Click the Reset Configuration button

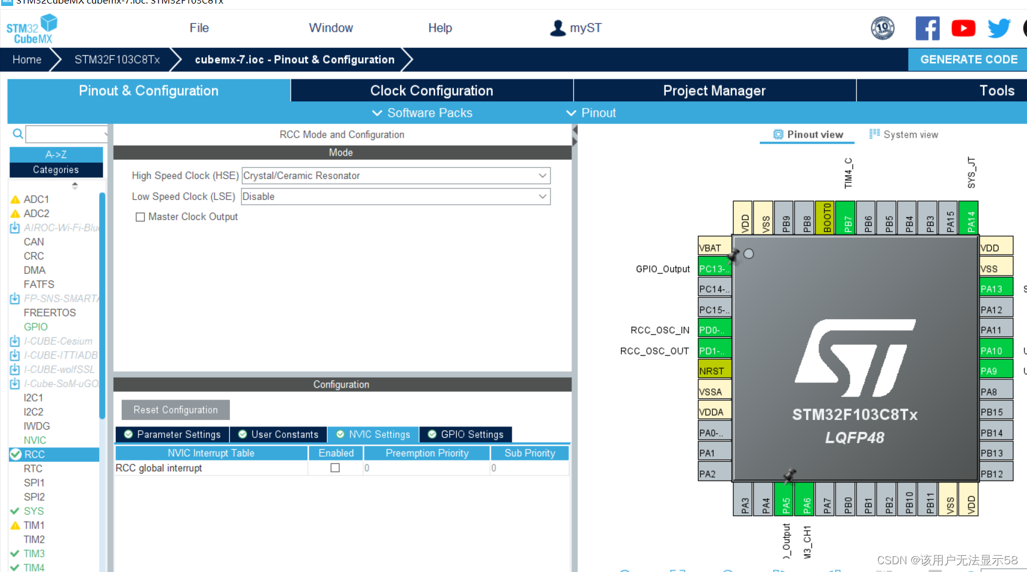[176, 410]
